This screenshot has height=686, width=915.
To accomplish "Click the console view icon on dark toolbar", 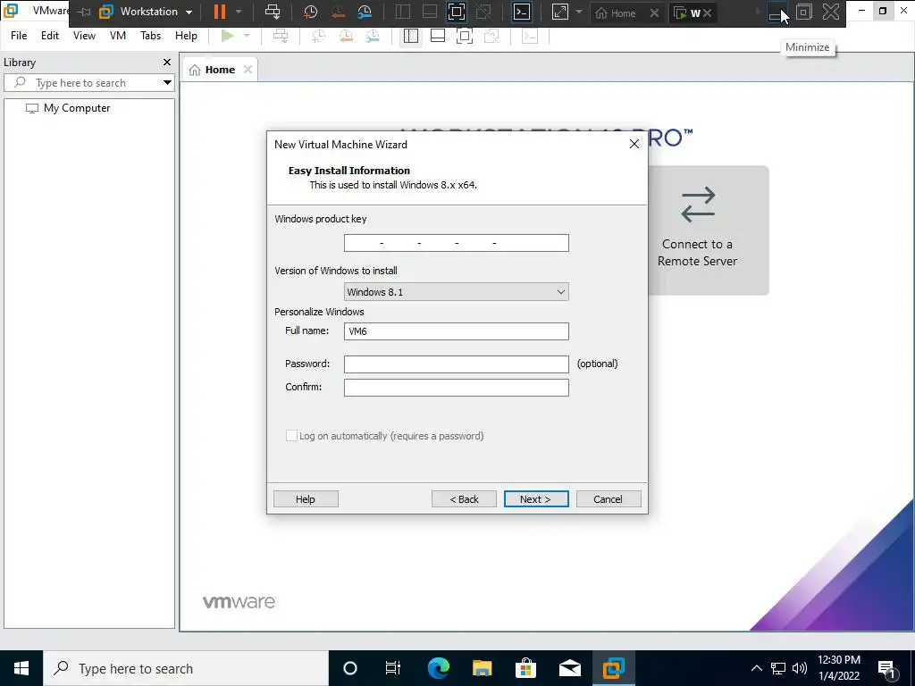I will click(x=522, y=12).
